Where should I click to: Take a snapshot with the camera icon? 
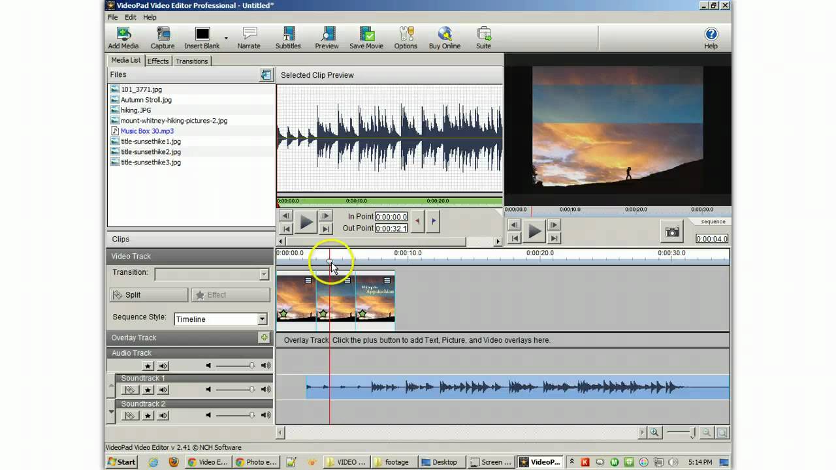[x=672, y=231]
